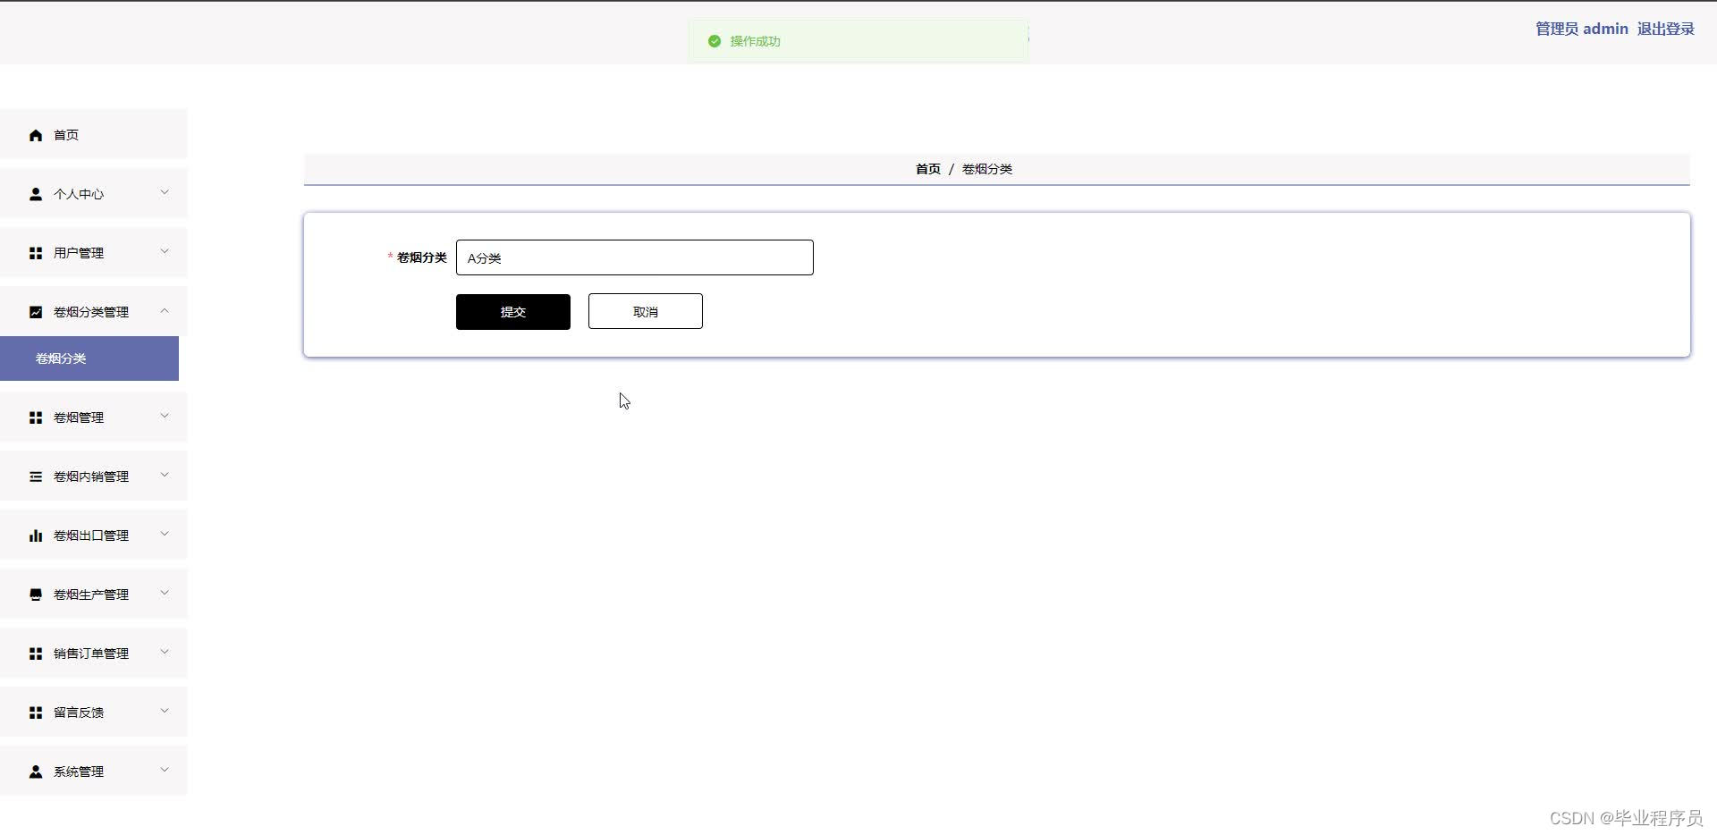1717x835 pixels.
Task: Click the 管理员 admin label
Action: 1581,29
